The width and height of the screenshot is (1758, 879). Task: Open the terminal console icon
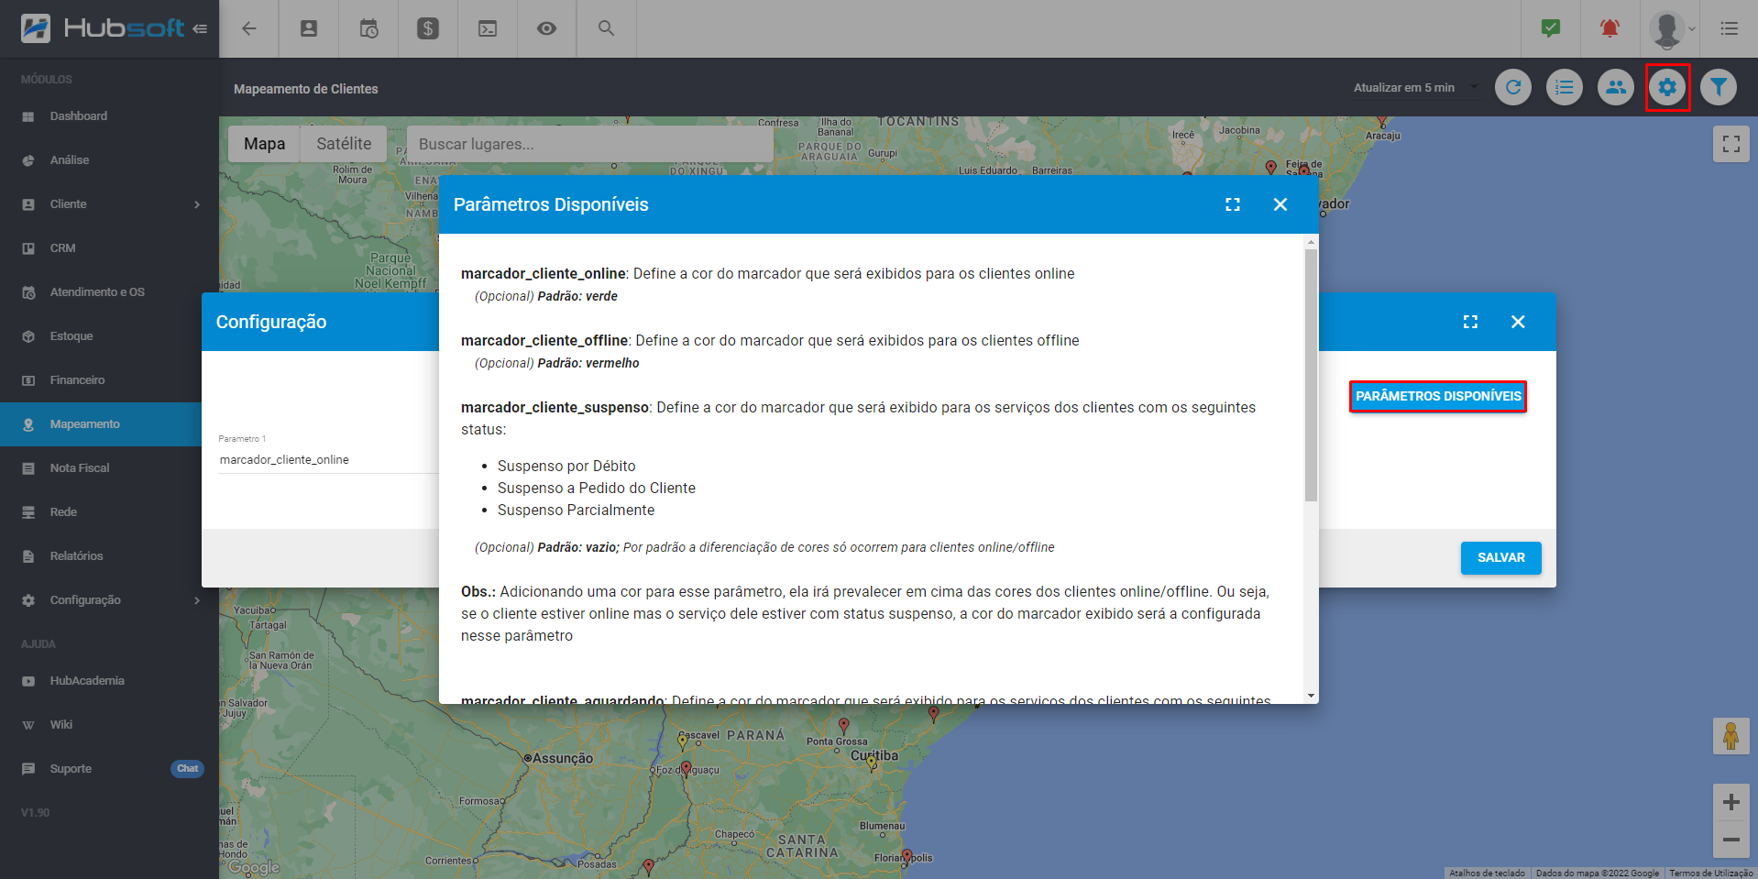click(x=488, y=28)
